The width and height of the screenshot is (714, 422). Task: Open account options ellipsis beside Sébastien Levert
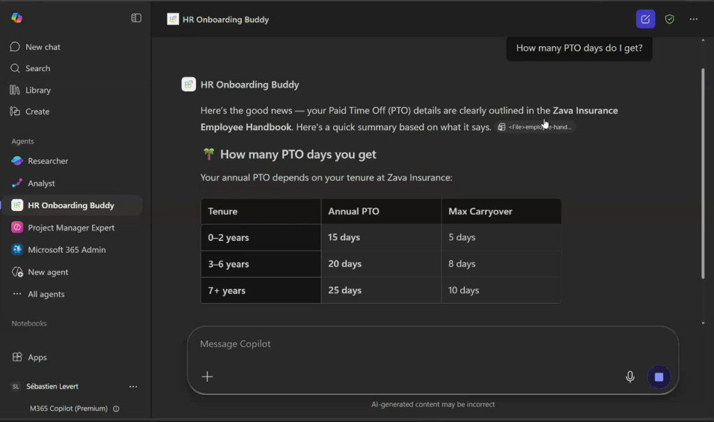click(133, 386)
